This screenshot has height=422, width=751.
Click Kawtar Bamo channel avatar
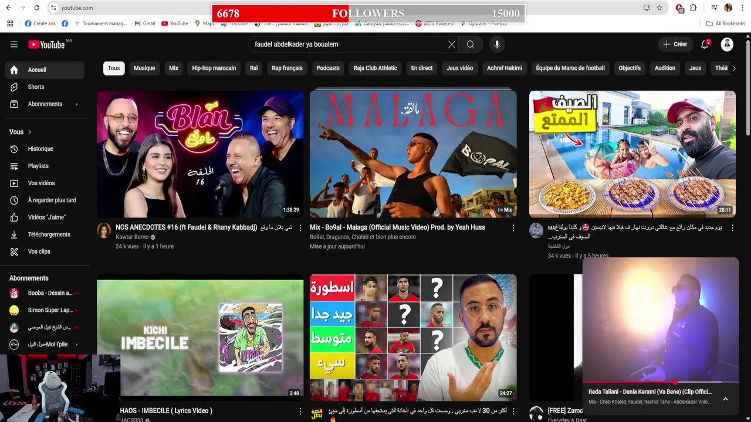(104, 230)
